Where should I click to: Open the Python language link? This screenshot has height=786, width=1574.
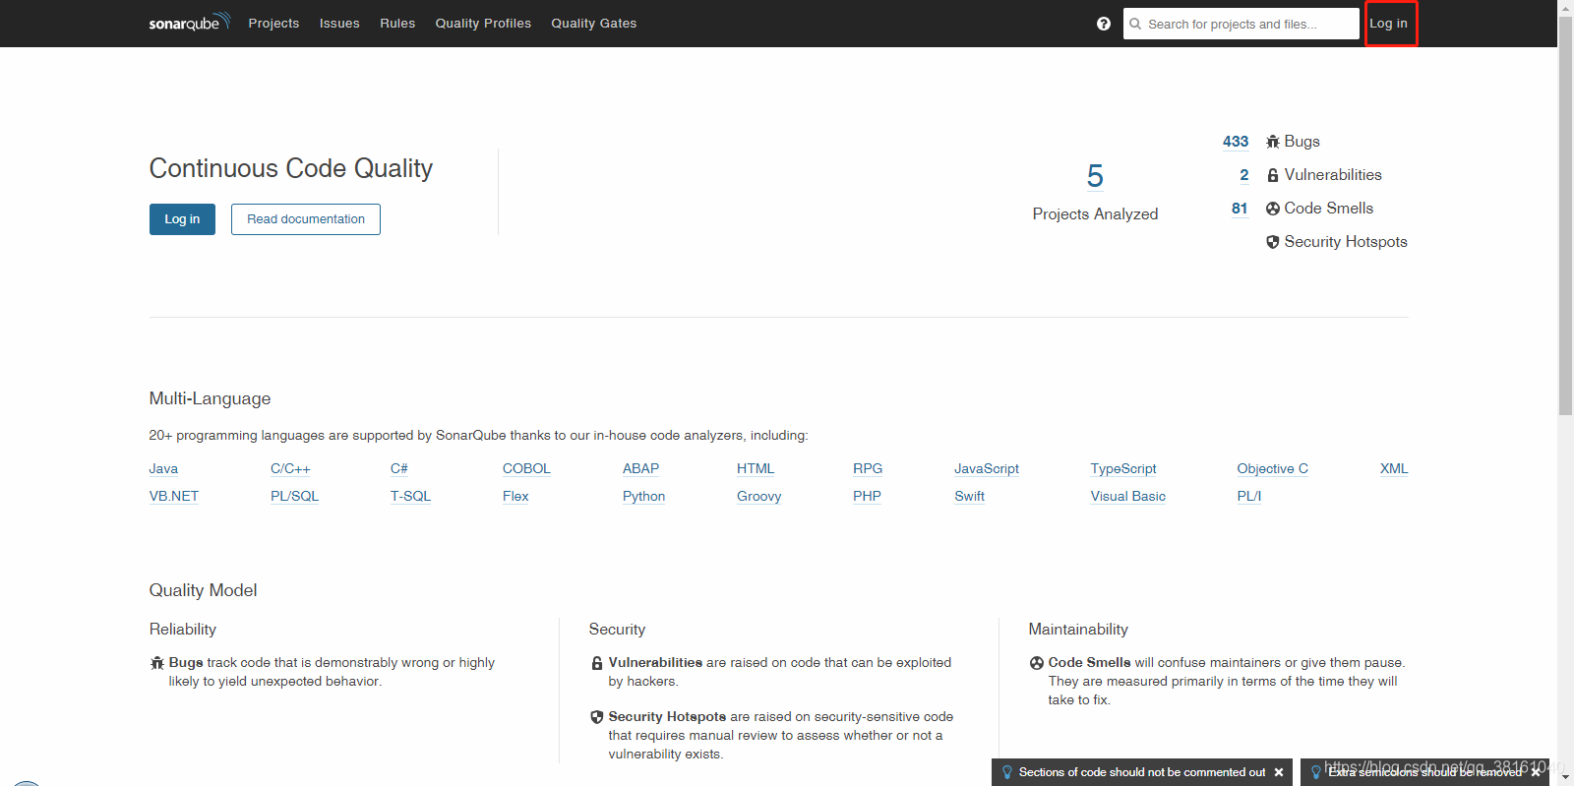pos(644,497)
